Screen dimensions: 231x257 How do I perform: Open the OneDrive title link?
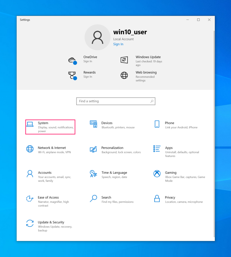[90, 57]
